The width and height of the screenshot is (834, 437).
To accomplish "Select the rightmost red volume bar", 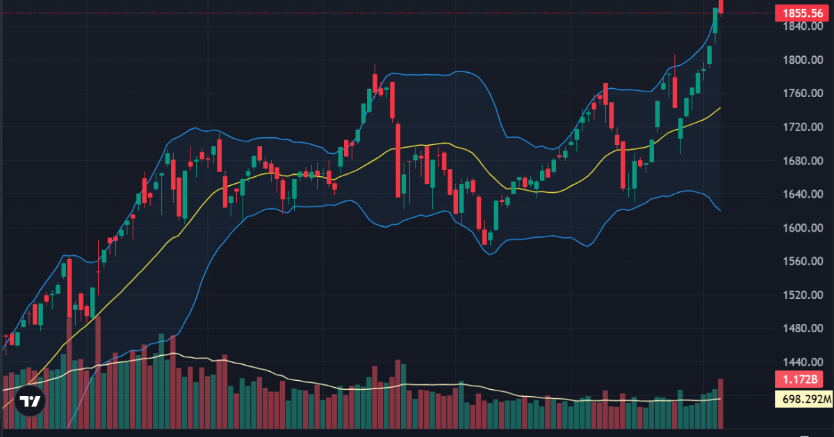I will point(721,404).
